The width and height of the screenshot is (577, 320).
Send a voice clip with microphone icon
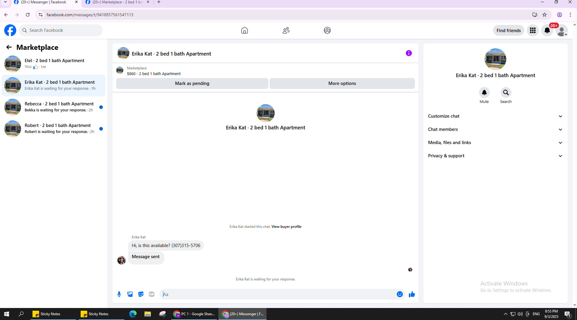pyautogui.click(x=119, y=294)
